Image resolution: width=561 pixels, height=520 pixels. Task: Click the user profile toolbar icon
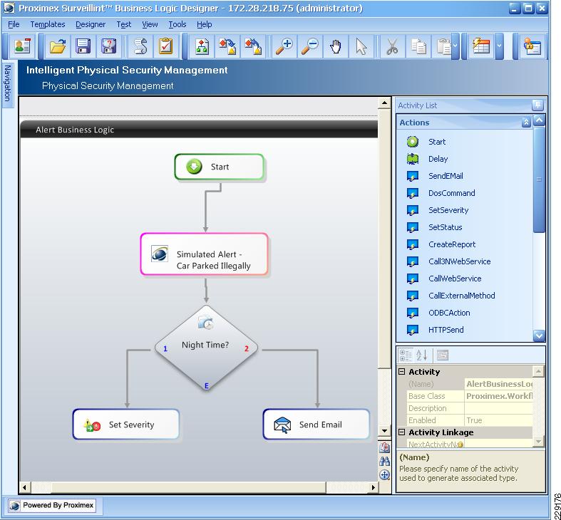tap(23, 46)
